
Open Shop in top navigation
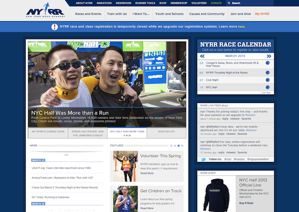(163, 3)
